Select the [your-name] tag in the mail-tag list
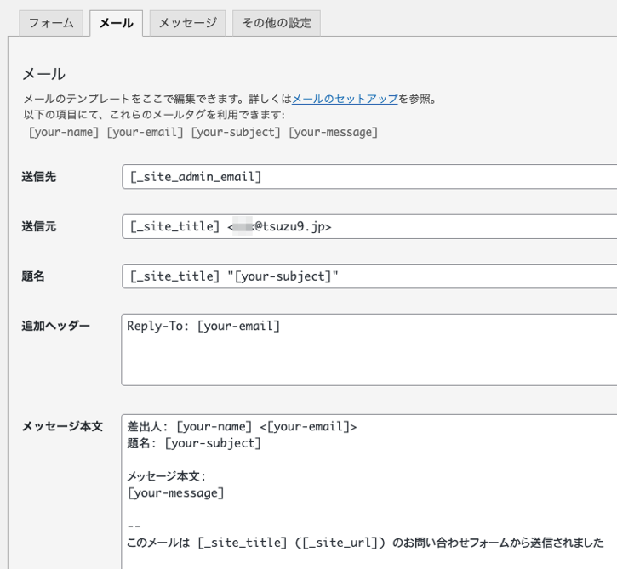The height and width of the screenshot is (569, 617). (63, 132)
